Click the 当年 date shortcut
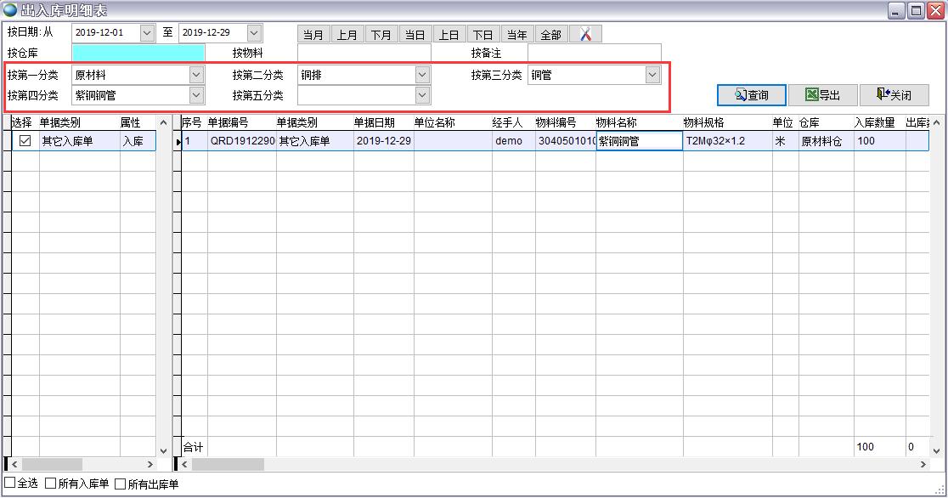The width and height of the screenshot is (948, 498). pyautogui.click(x=516, y=35)
